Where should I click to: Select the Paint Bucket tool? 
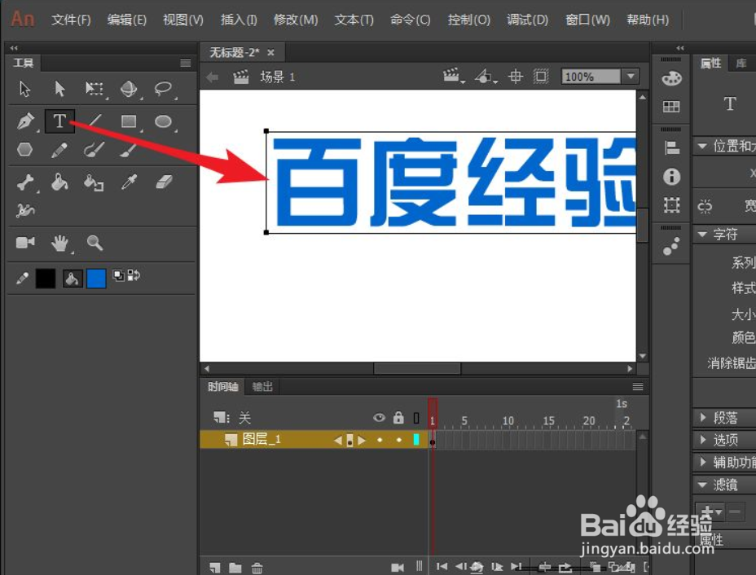click(59, 182)
